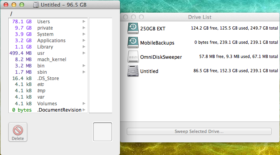280x155 pixels.
Task: Click the 0 bytes size value
Action: point(22,110)
